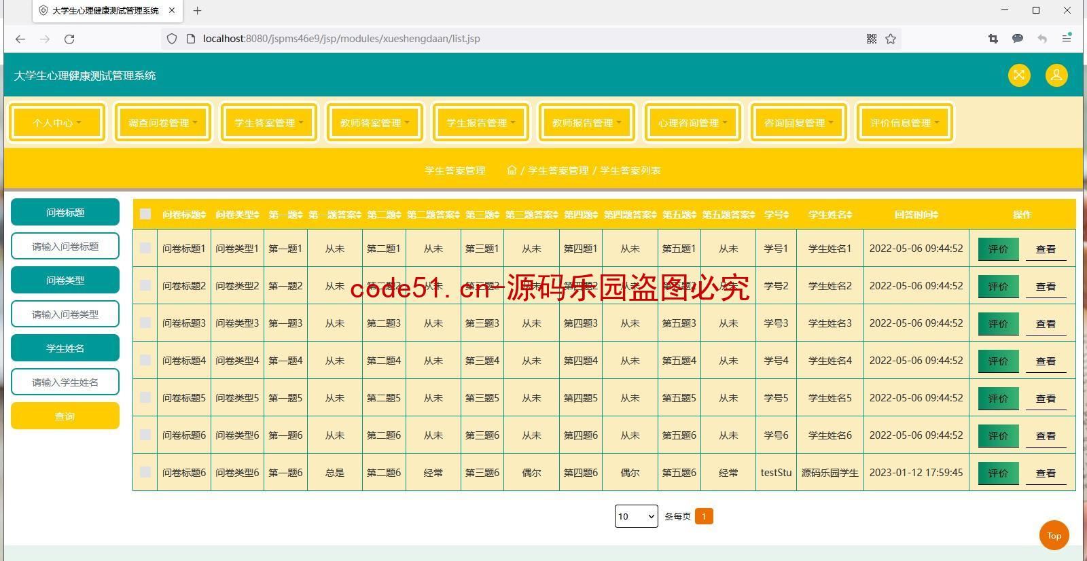Open the rows-per-page dropdown showing 10
Image resolution: width=1087 pixels, height=561 pixels.
[636, 516]
